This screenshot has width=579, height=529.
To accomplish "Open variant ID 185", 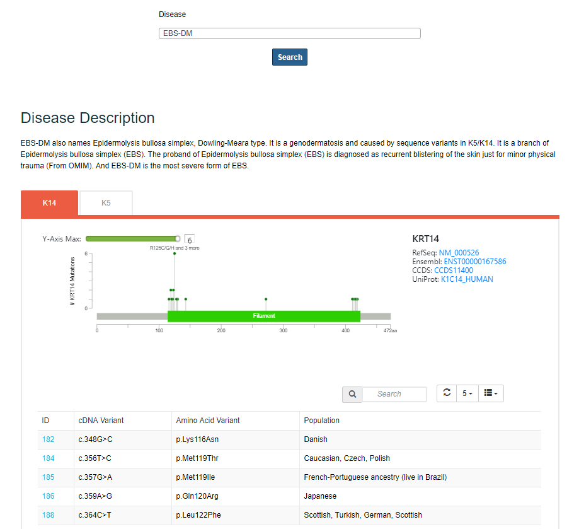I will [x=48, y=477].
